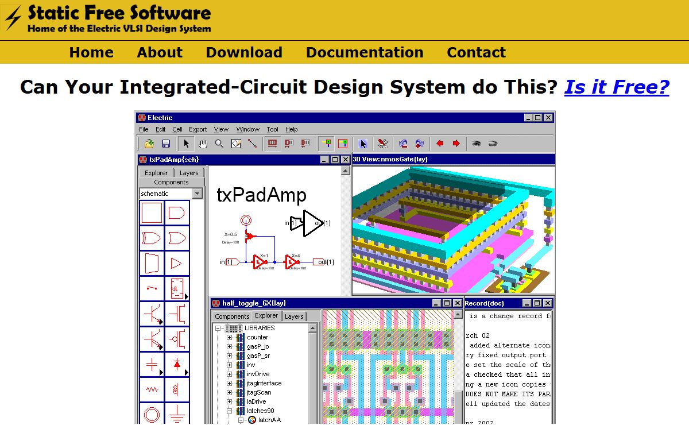Open the Download page in navigation
The width and height of the screenshot is (689, 425).
[244, 52]
